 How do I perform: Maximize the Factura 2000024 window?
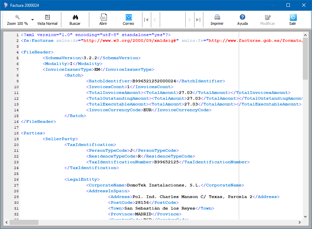[x=288, y=5]
